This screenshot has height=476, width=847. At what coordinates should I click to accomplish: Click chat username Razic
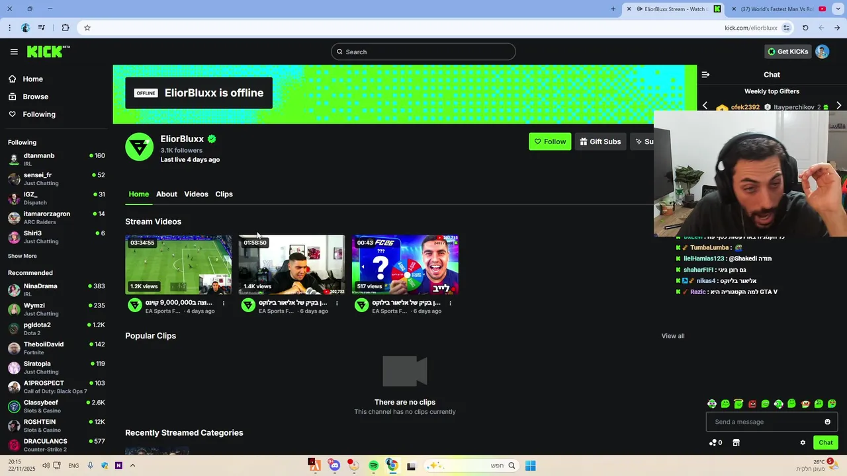(698, 292)
